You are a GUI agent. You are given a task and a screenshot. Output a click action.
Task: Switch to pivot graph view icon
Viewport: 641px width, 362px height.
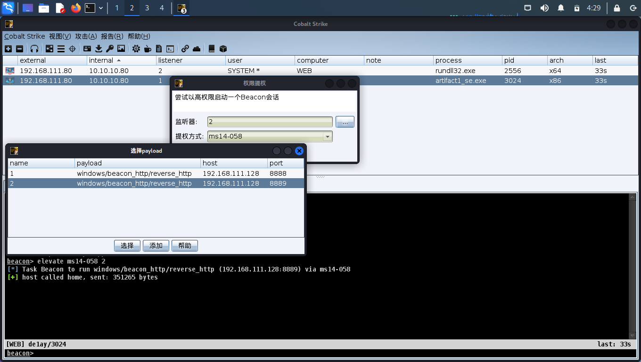pos(49,49)
